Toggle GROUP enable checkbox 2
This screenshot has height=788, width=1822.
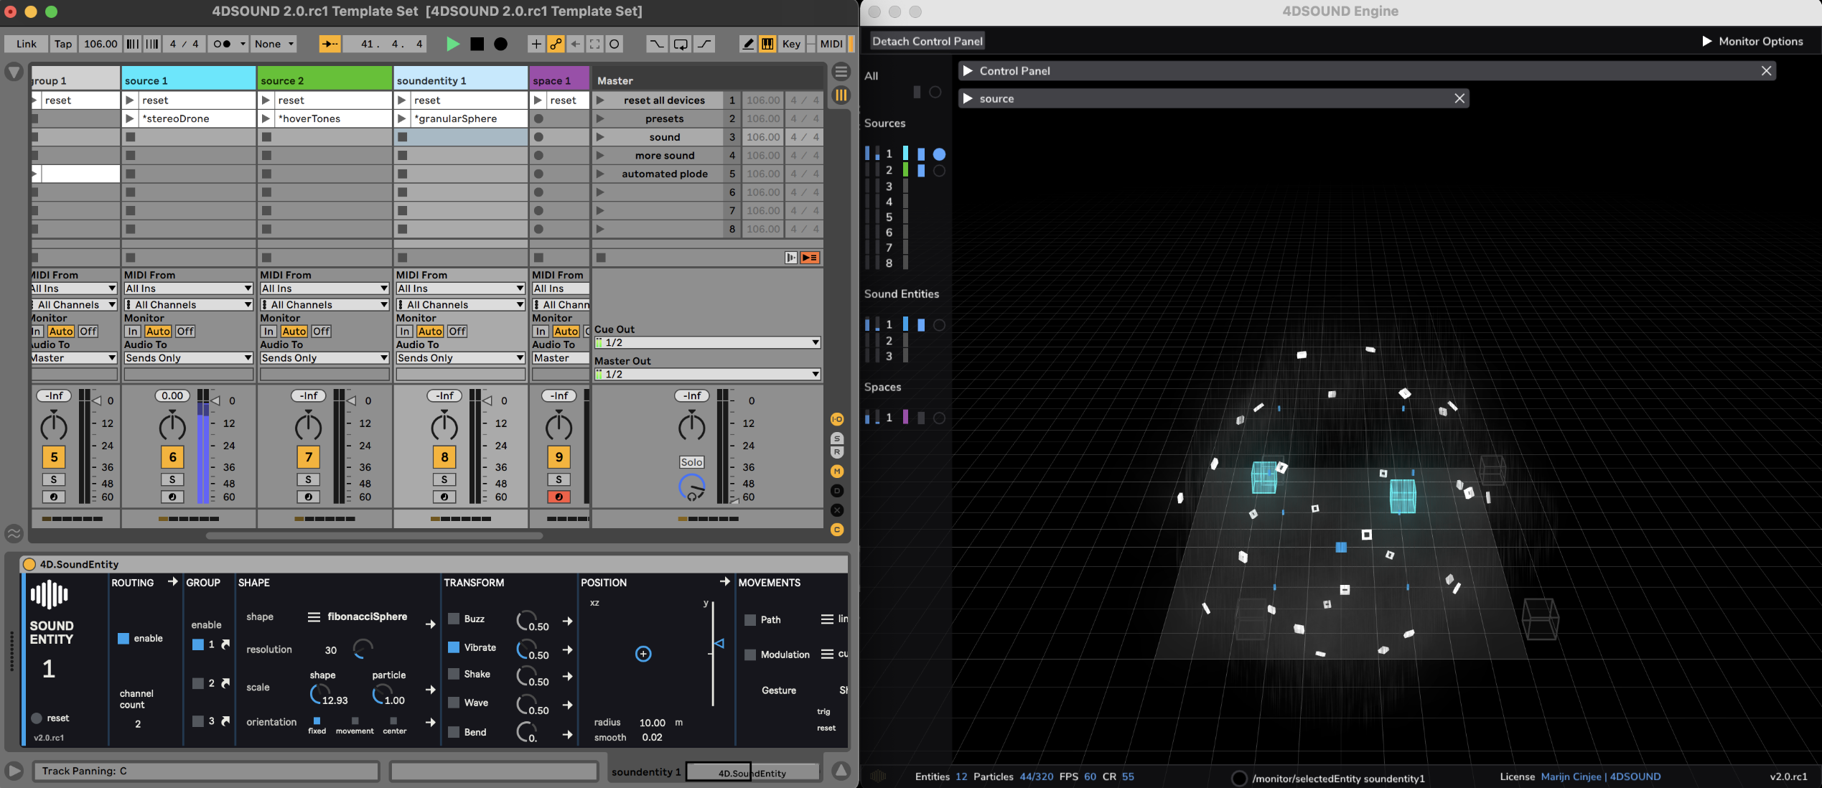click(198, 683)
